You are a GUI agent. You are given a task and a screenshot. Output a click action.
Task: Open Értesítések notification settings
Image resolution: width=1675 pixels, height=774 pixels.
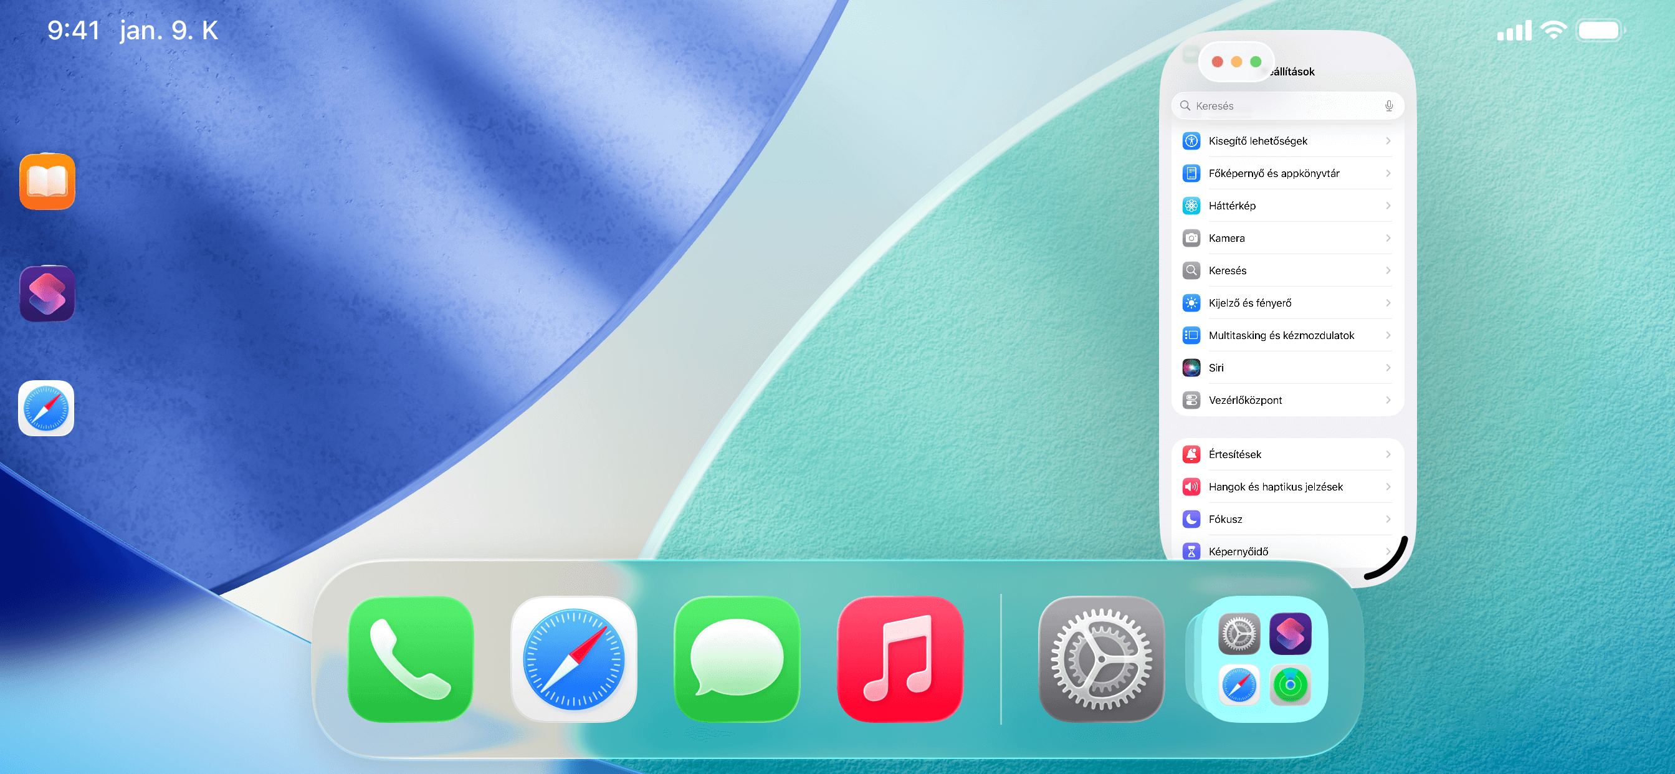tap(1234, 455)
